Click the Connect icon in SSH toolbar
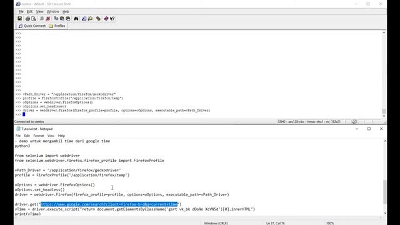The height and width of the screenshot is (225, 400). 42,19
